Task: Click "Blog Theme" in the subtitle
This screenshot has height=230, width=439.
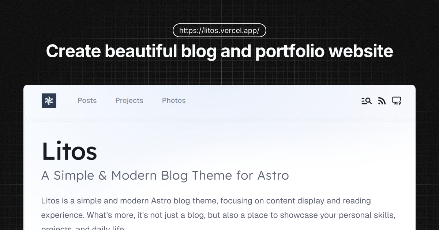Action: click(x=196, y=176)
